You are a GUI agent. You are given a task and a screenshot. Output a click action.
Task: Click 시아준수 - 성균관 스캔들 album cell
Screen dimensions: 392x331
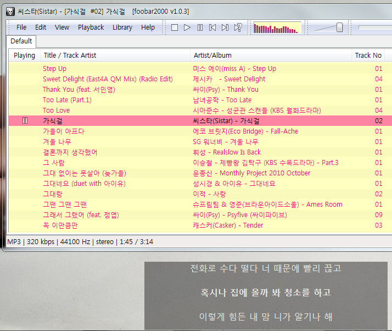(x=257, y=111)
